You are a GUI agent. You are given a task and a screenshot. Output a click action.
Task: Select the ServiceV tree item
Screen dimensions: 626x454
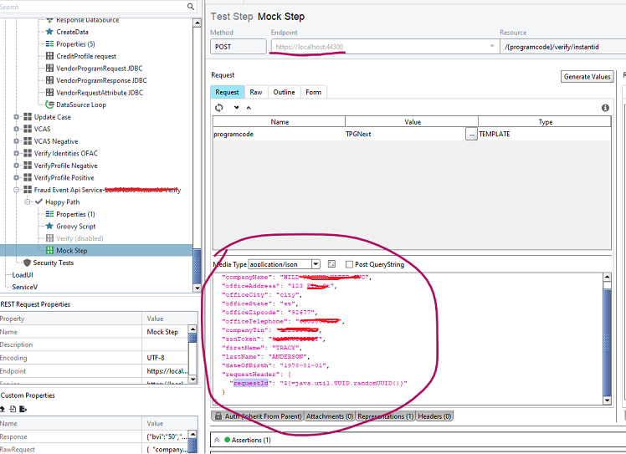25,287
